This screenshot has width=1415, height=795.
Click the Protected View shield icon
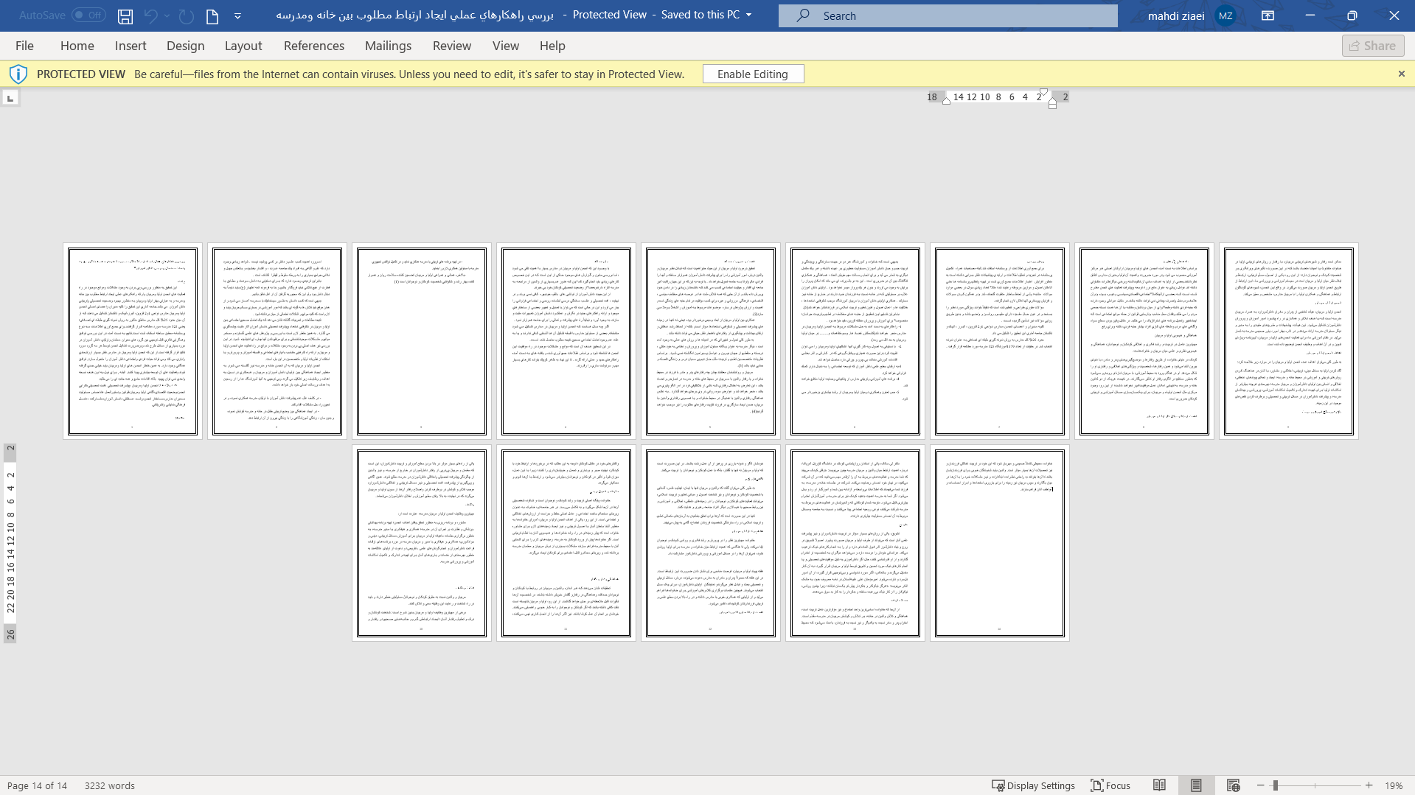point(18,74)
